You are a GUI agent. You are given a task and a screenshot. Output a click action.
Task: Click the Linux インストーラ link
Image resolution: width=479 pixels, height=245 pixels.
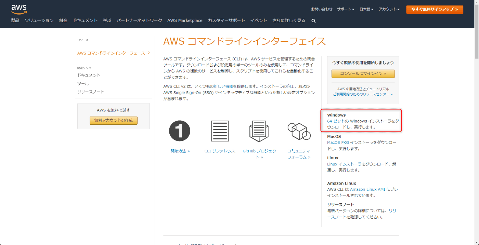click(x=344, y=164)
